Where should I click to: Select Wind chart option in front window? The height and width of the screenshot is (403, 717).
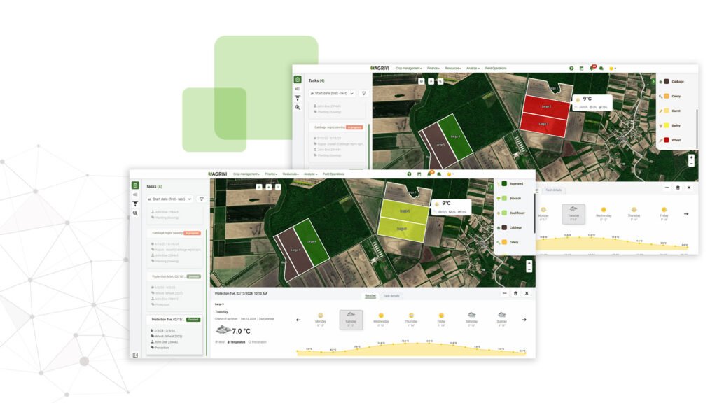coord(220,341)
